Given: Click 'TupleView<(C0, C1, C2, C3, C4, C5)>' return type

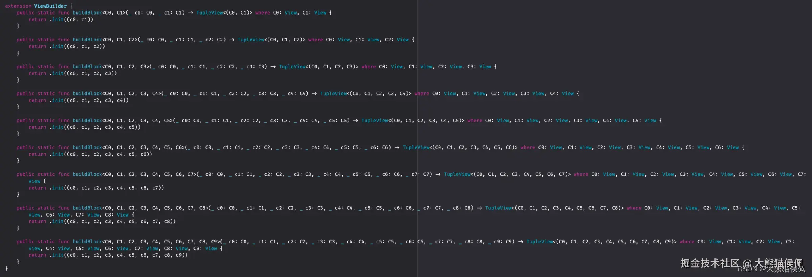Looking at the screenshot, I should (413, 120).
